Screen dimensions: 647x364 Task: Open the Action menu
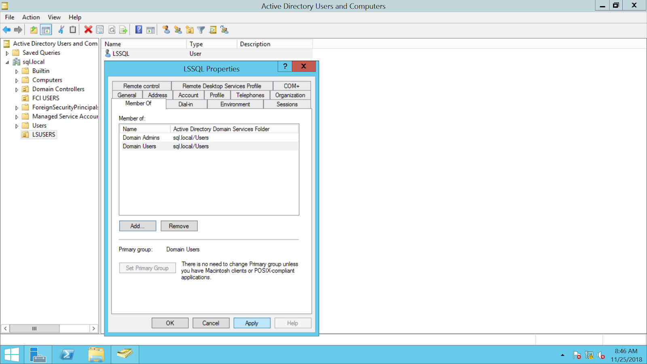pos(31,17)
